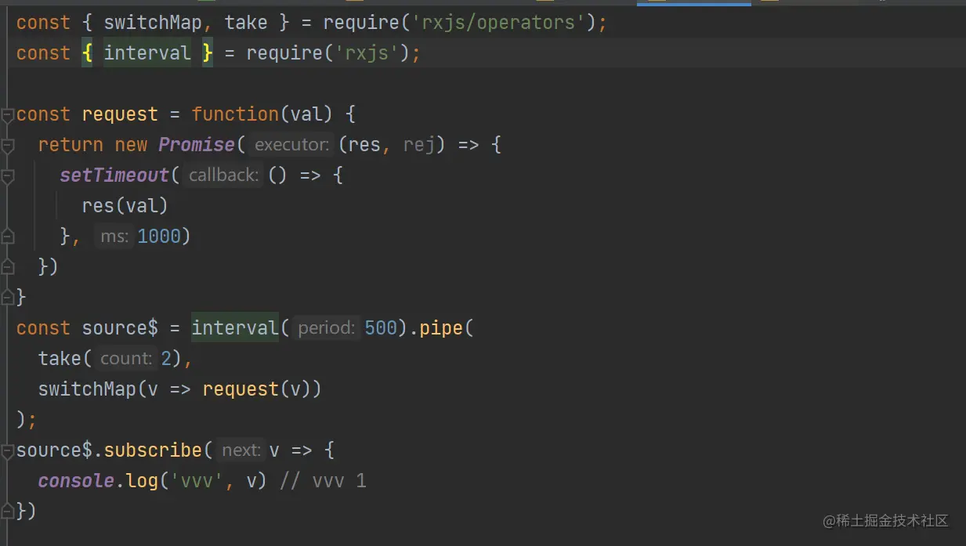
Task: Click require call on the second line
Action: tap(284, 53)
